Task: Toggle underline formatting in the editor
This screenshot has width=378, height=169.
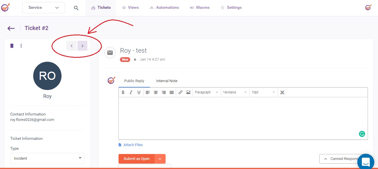Action: [139, 92]
